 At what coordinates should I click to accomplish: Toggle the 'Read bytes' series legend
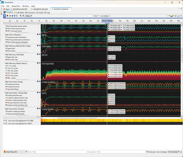(10, 49)
